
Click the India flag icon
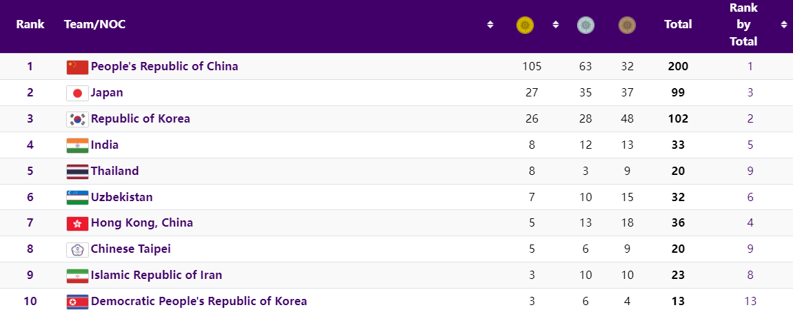click(77, 145)
